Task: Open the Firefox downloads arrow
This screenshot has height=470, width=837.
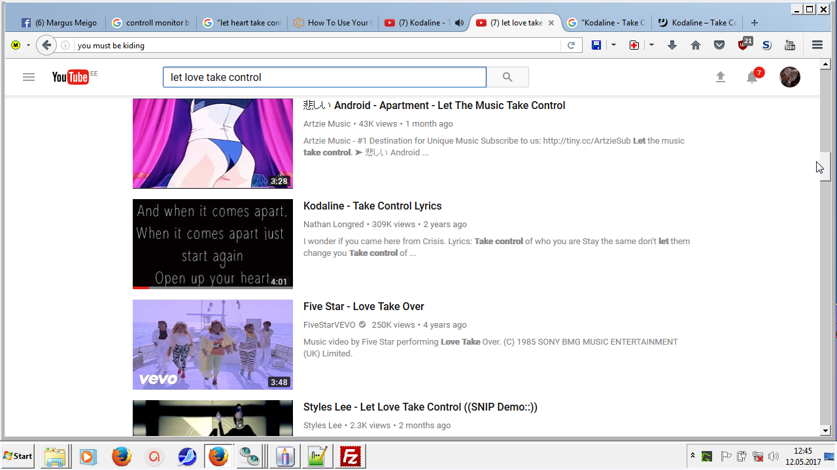Action: (x=672, y=45)
